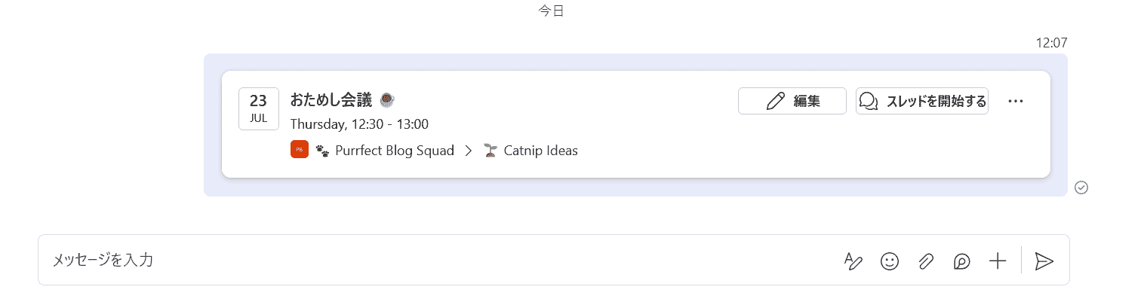Click the Thursday, 12:30 - 13:00 meeting time
Viewport: 1144px width, 305px height.
click(x=359, y=124)
